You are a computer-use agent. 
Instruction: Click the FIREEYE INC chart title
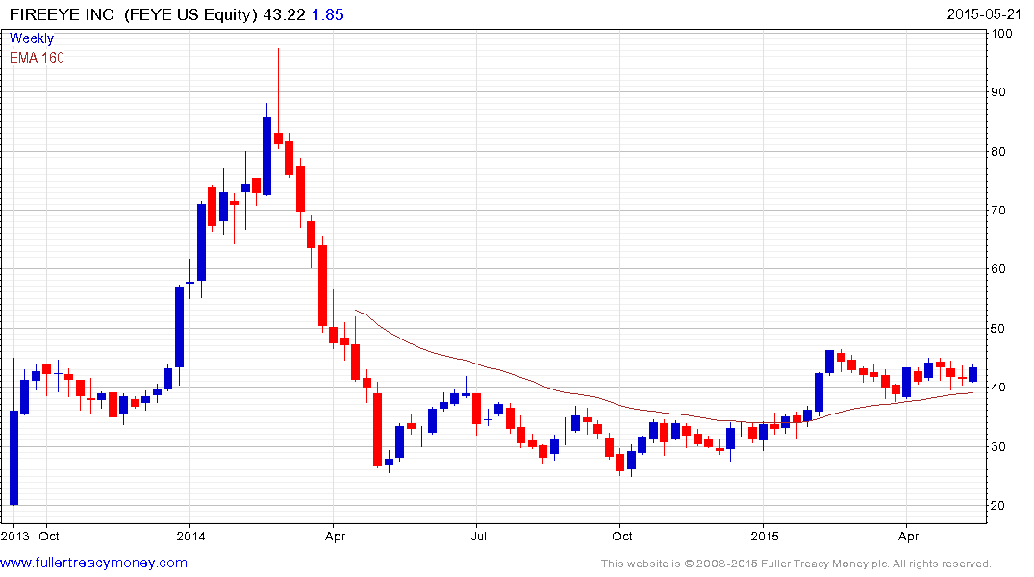pos(62,14)
